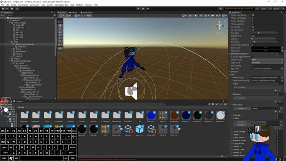Toggle scene grid visibility
This screenshot has width=286, height=161.
point(76,16)
